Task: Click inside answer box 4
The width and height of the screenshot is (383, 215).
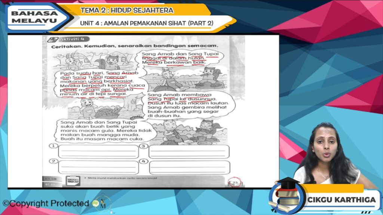Action: [189, 167]
